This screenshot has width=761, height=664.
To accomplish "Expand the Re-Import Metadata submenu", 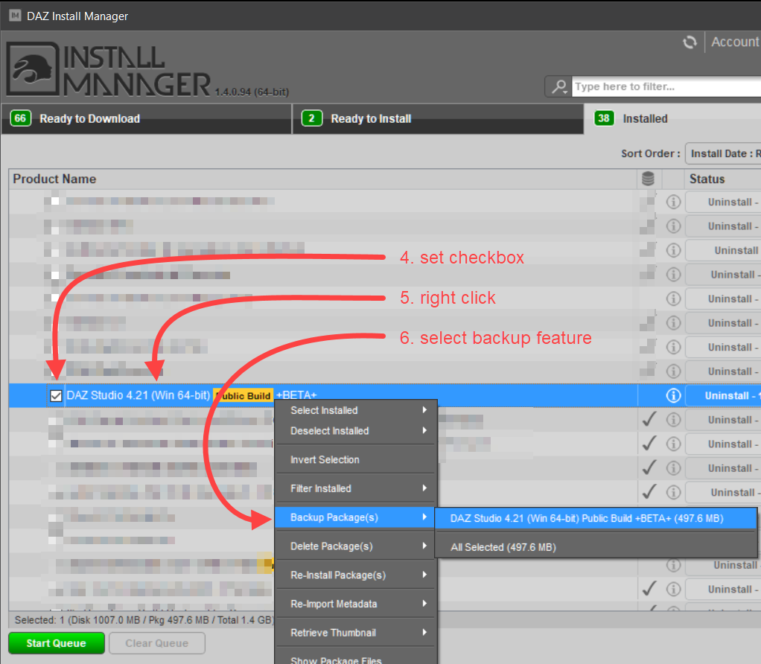I will point(357,604).
